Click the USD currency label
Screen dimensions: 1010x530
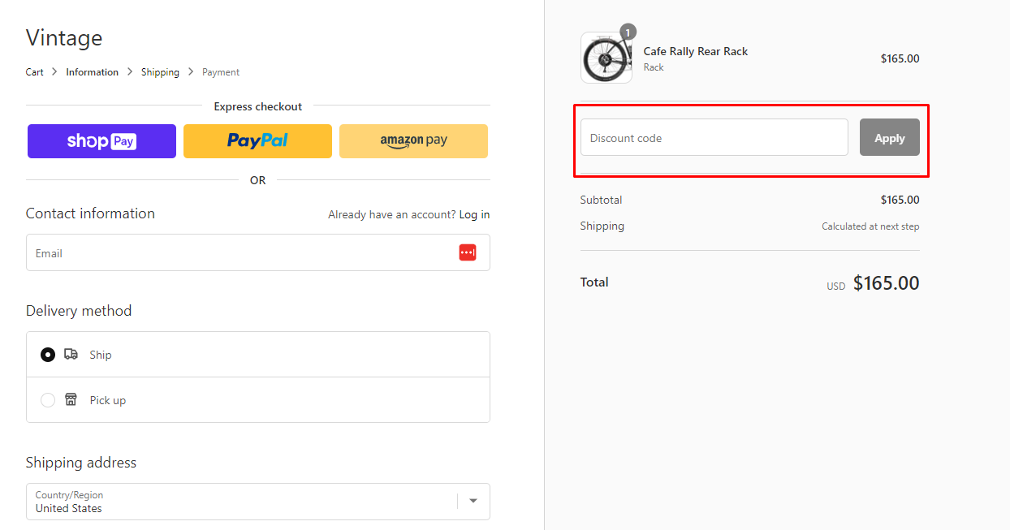tap(836, 286)
